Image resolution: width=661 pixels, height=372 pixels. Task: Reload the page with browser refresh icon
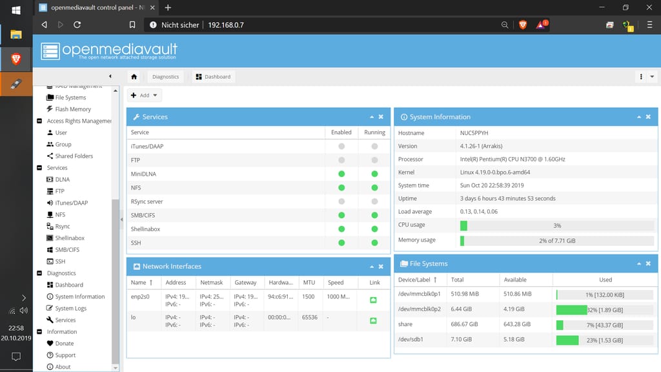pos(77,25)
